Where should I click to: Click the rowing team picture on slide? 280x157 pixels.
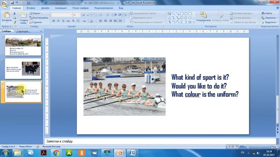124,86
